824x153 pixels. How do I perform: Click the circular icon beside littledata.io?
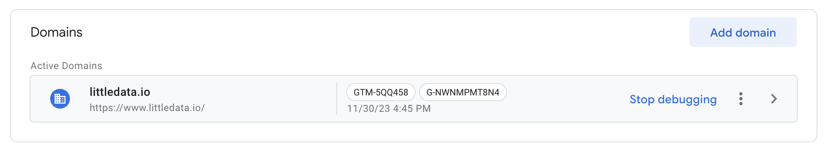60,99
